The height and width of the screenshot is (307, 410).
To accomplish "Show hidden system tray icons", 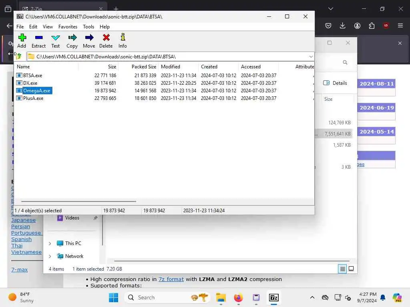I will click(x=312, y=297).
